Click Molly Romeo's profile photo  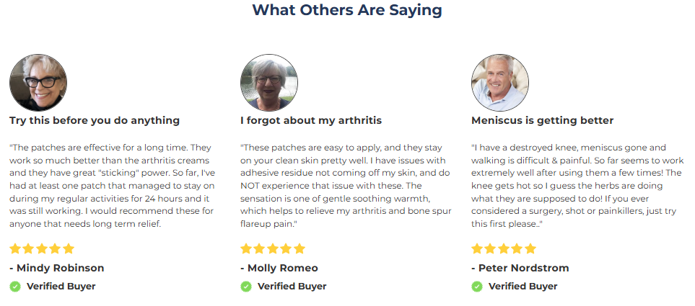pos(269,83)
